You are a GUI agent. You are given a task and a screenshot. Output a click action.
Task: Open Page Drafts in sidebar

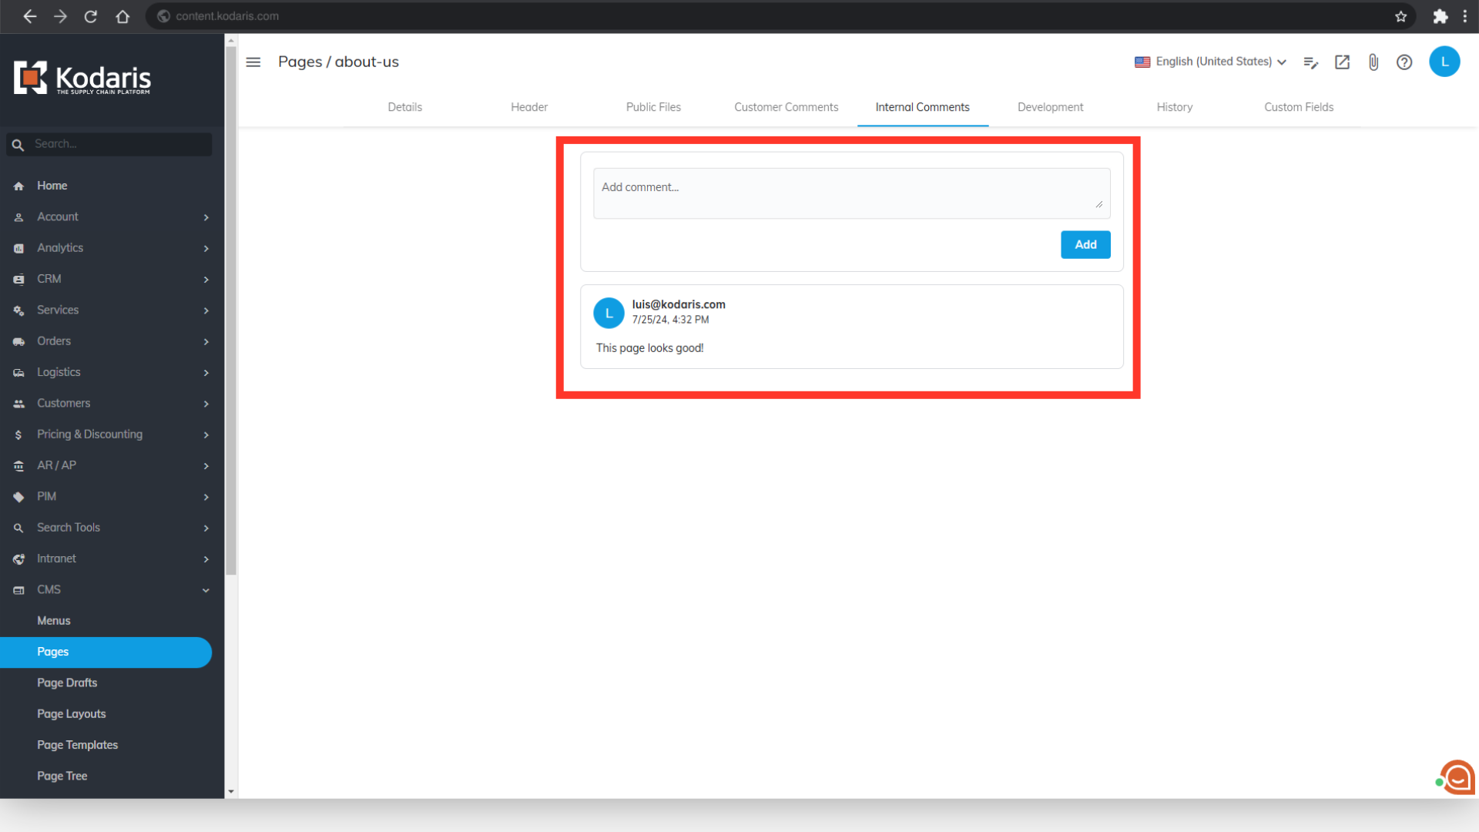[67, 683]
